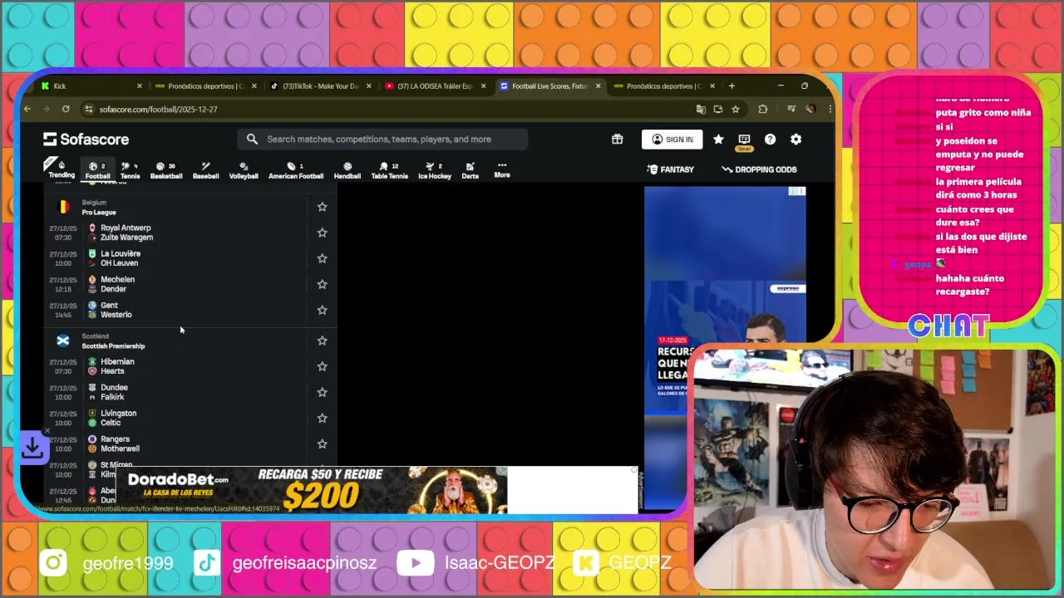Open Table Tennis tab
The width and height of the screenshot is (1064, 598).
pos(389,169)
